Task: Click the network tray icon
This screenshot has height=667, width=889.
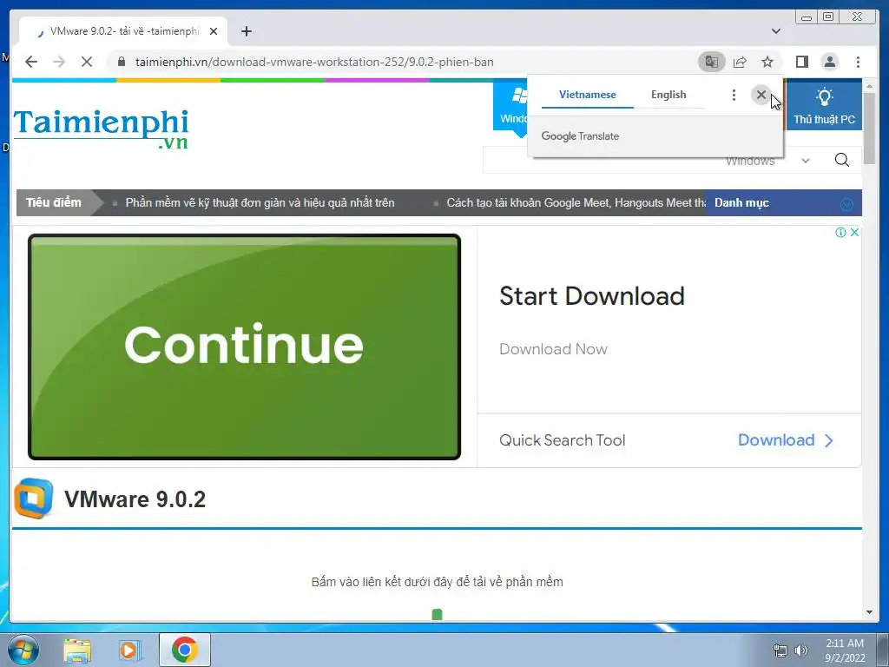Action: click(x=780, y=650)
